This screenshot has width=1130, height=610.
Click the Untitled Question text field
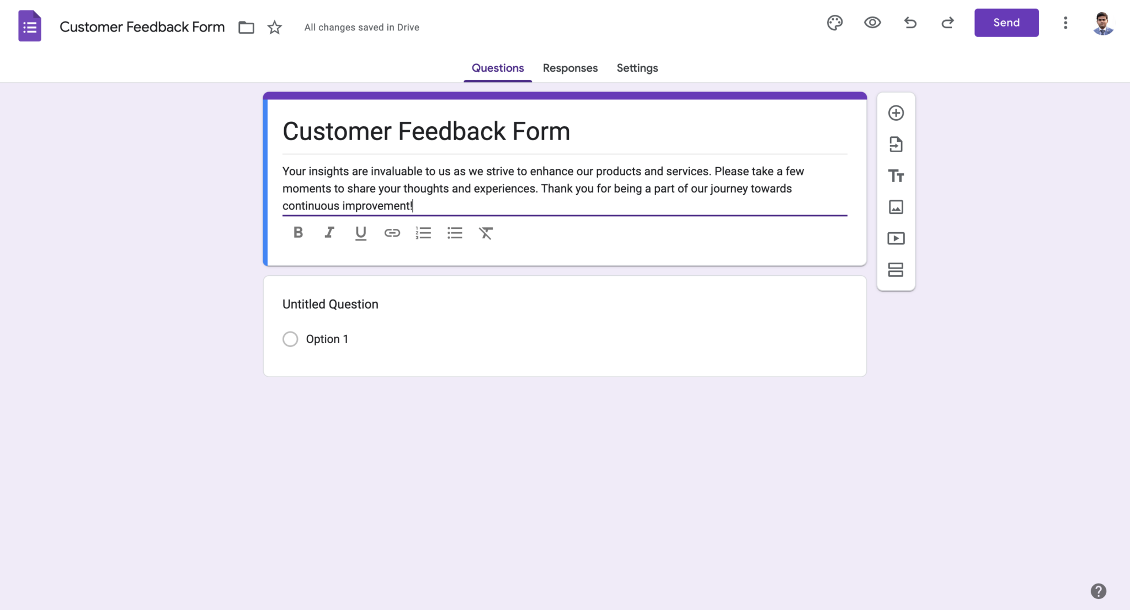pos(330,304)
